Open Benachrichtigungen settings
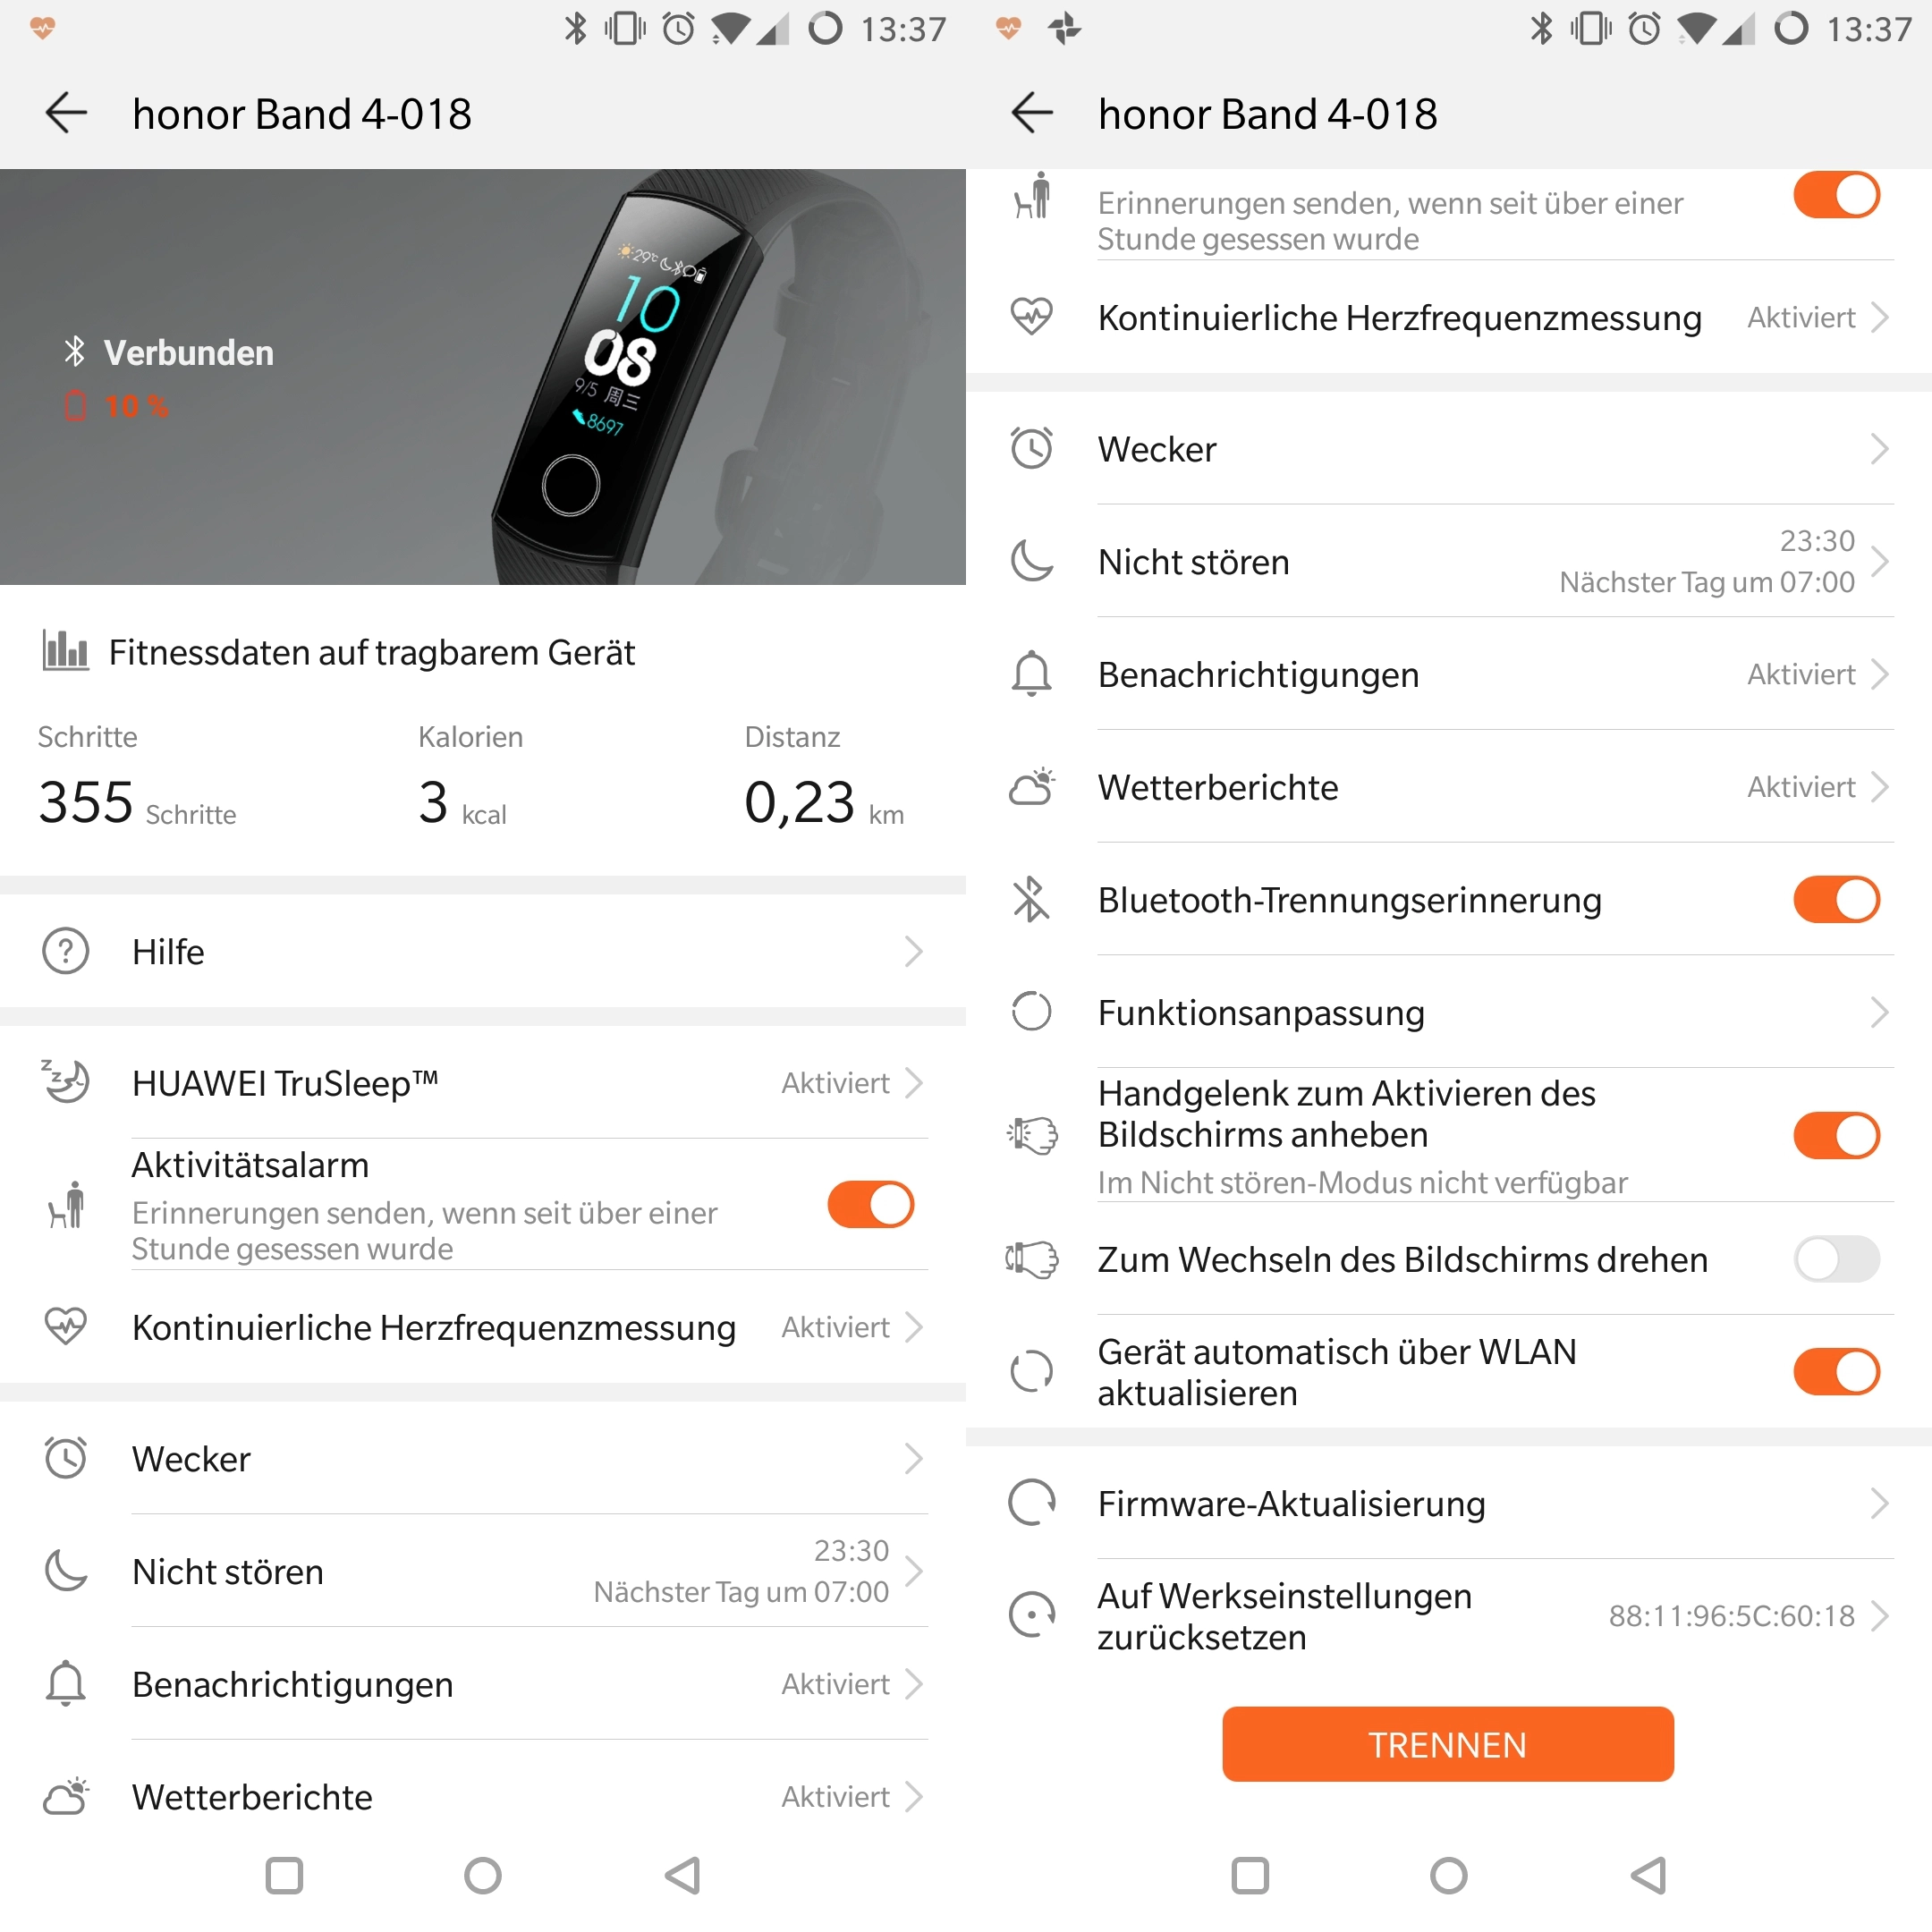Screen dimensions: 1932x1932 1449,665
